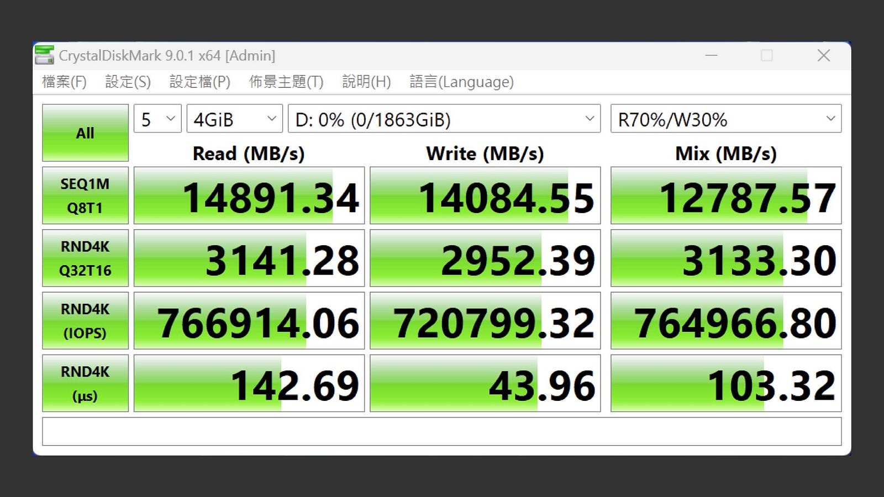This screenshot has width=884, height=497.
Task: Click the CrystalDiskMark app icon in title bar
Action: (44, 55)
